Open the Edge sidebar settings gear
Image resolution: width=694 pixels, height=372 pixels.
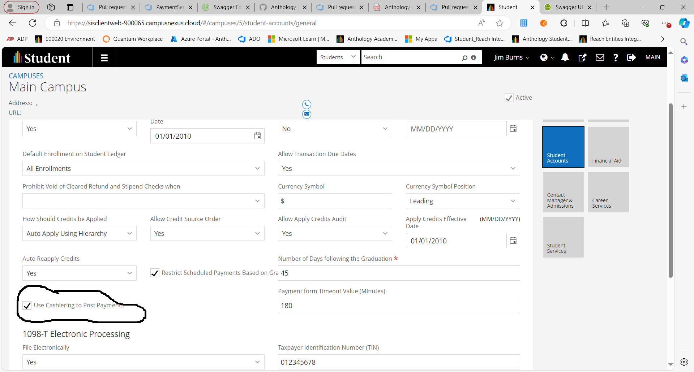[684, 362]
